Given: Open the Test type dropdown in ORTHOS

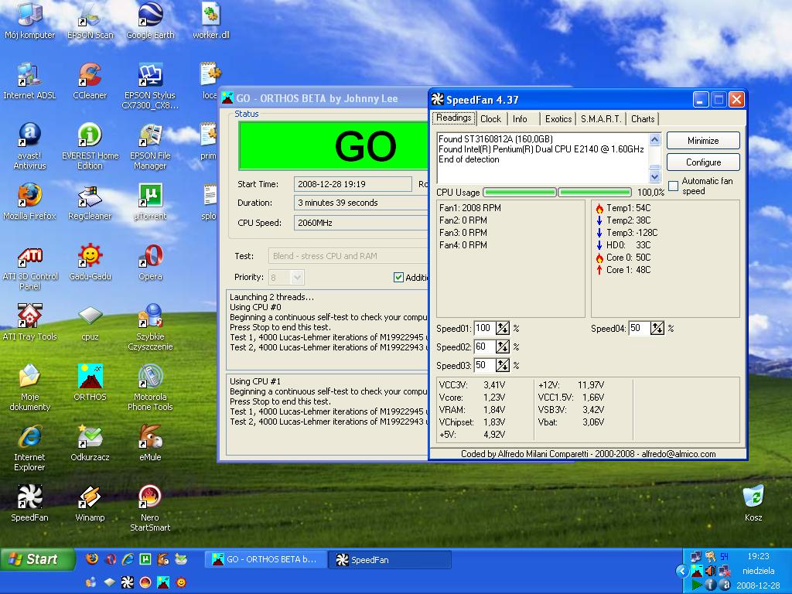Looking at the screenshot, I should (x=349, y=256).
